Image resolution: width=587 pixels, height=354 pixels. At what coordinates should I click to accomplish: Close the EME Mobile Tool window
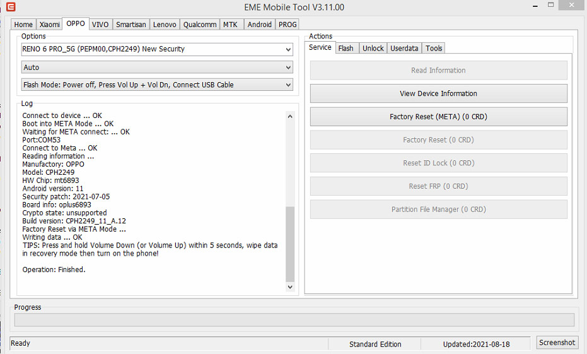(571, 5)
